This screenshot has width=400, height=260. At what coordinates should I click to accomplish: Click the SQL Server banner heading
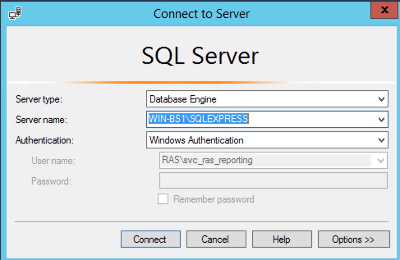(x=200, y=56)
